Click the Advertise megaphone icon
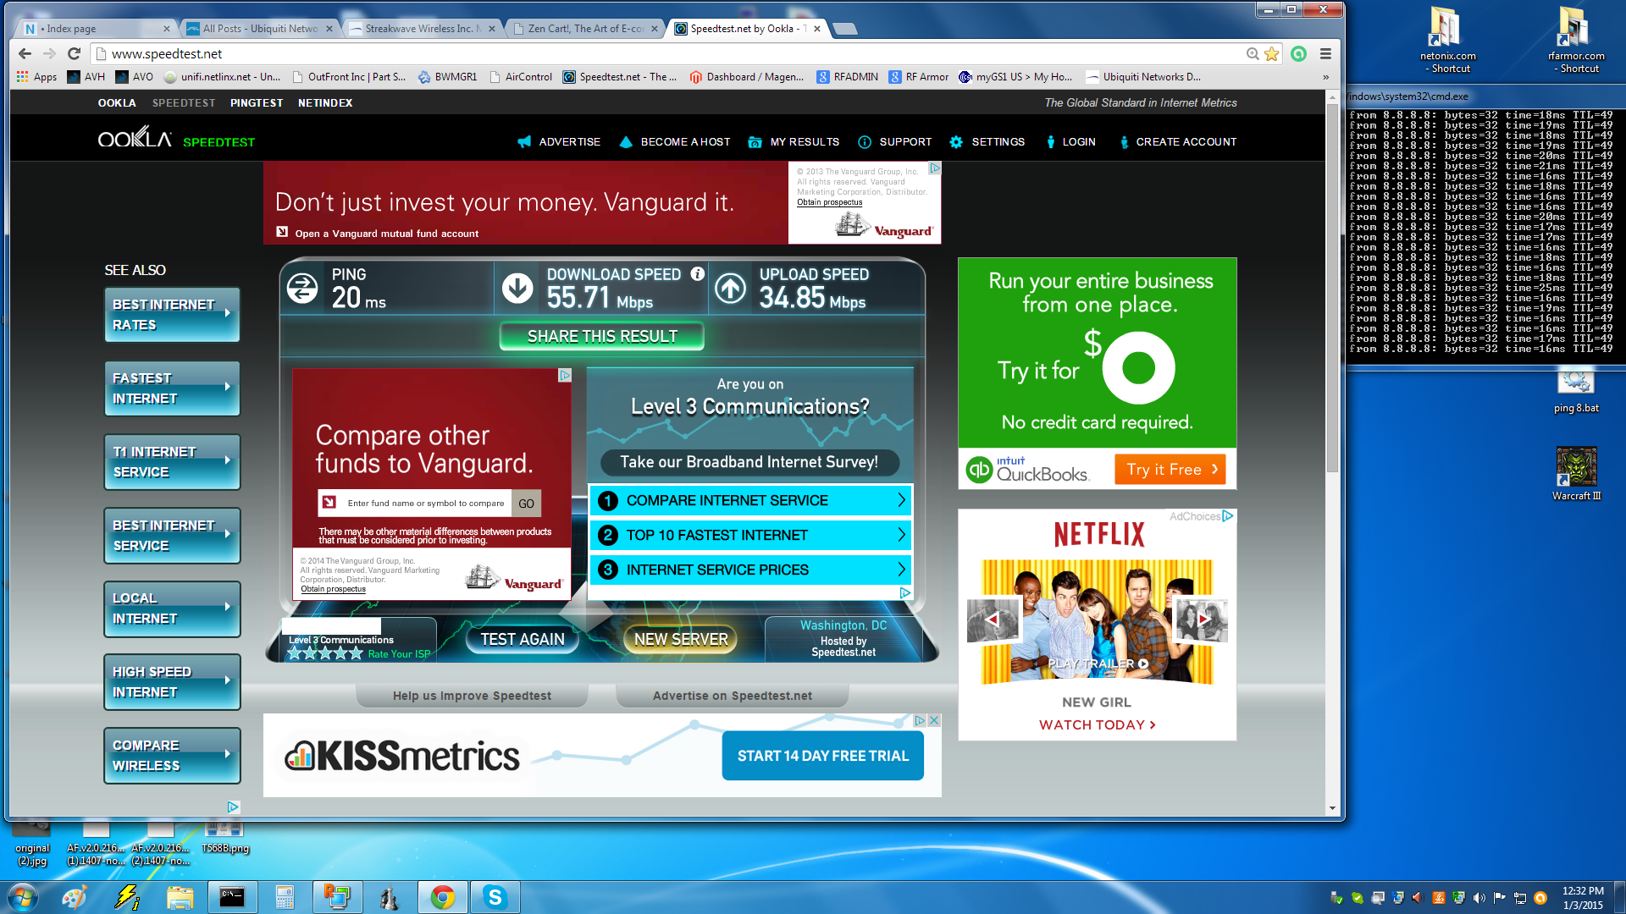This screenshot has height=914, width=1626. [524, 141]
